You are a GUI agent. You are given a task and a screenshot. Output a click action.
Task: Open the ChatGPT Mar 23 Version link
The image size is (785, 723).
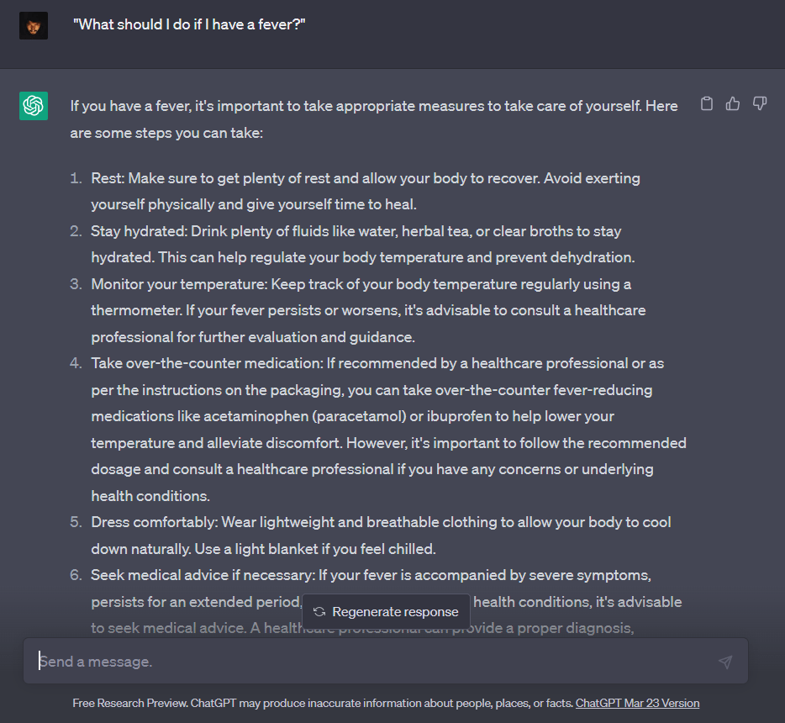coord(637,703)
